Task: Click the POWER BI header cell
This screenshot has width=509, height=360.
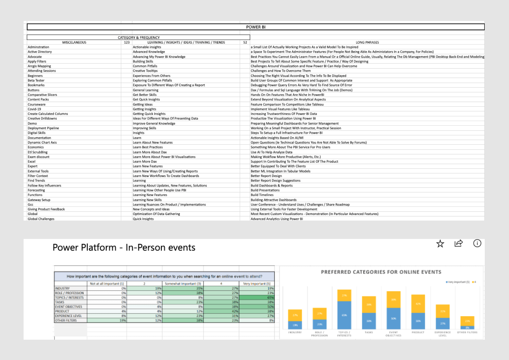Action: (255, 27)
